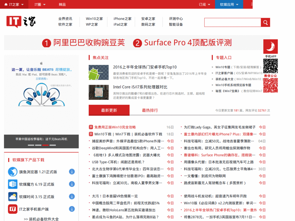Click the red WeChat QR code
Image resolution: width=295 pixels, height=221 pixels.
(271, 85)
